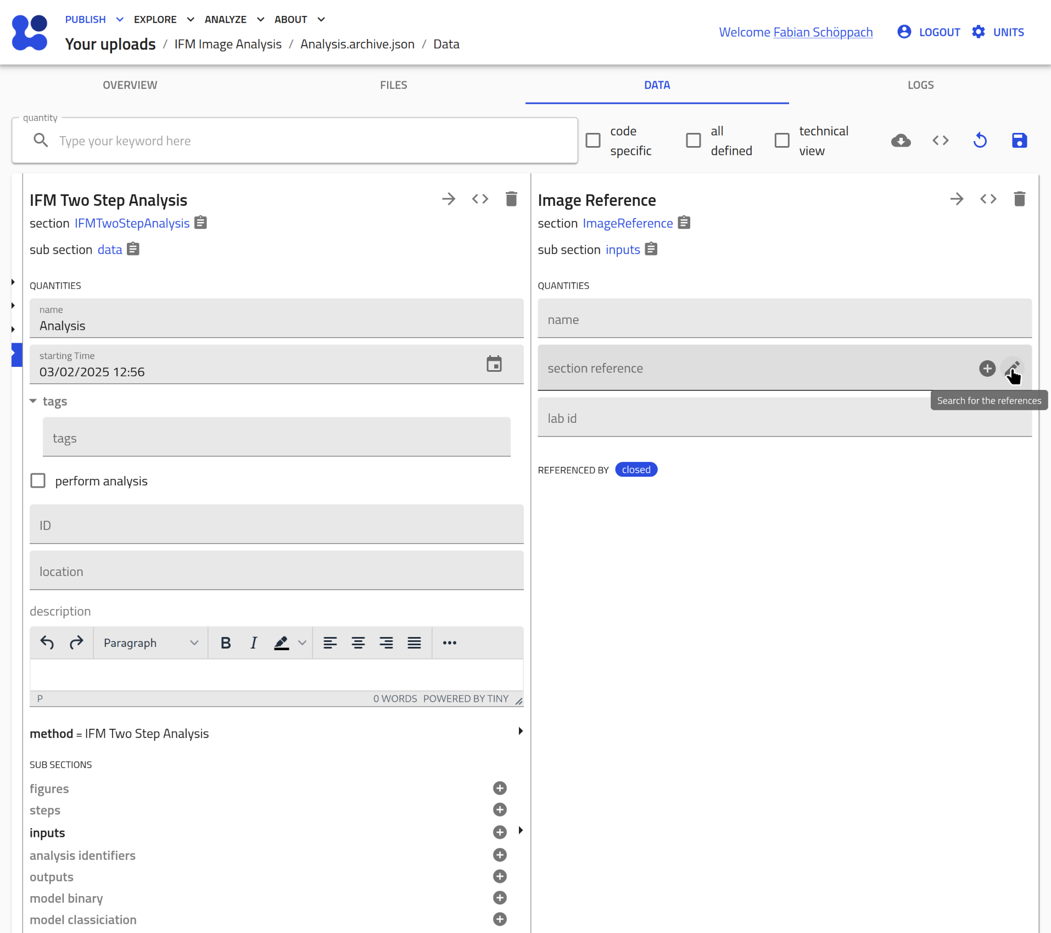Show JSON code view for Image Reference
Image resolution: width=1051 pixels, height=933 pixels.
pyautogui.click(x=988, y=199)
